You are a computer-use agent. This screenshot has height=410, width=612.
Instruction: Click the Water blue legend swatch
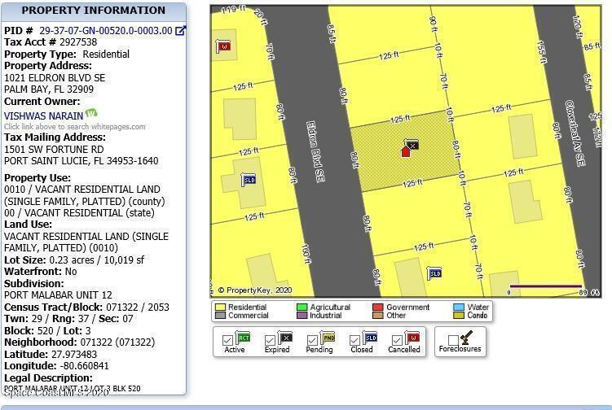[x=459, y=307]
